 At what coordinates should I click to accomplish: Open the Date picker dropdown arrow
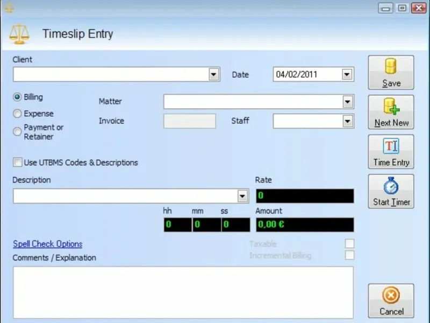pyautogui.click(x=347, y=74)
